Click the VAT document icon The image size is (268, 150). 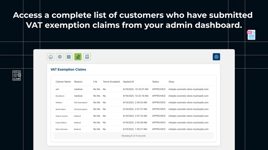[x=251, y=35]
